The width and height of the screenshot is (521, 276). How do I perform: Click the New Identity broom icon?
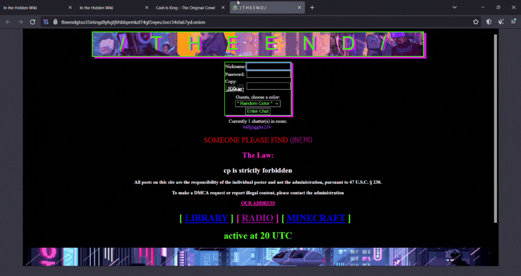tap(501, 22)
